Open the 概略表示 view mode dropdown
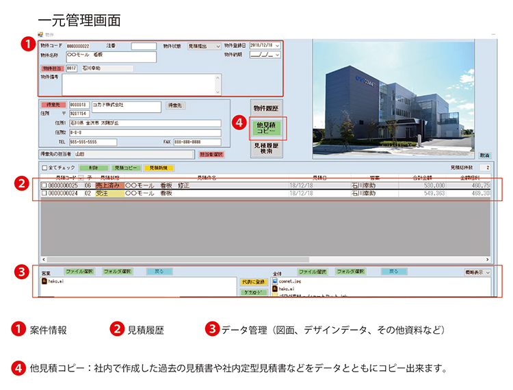This screenshot has width=513, height=390. [478, 272]
